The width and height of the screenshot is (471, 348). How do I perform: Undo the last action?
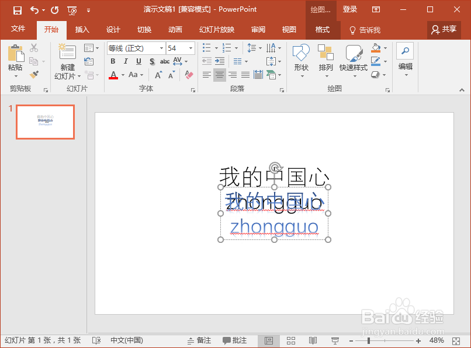point(34,11)
